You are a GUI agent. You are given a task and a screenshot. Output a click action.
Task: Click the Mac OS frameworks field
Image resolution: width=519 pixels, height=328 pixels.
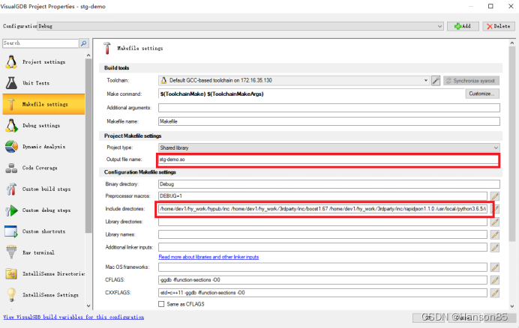322,267
